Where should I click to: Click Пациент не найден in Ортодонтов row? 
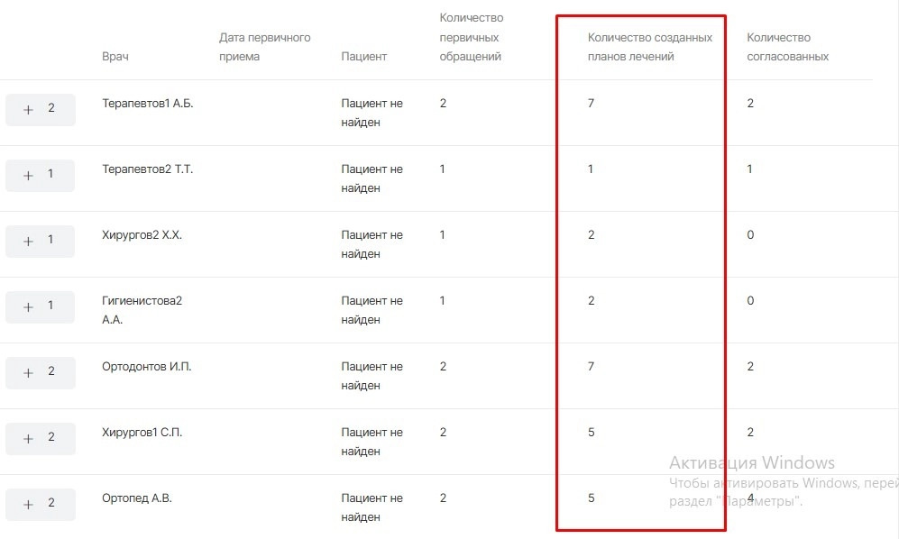(x=372, y=376)
